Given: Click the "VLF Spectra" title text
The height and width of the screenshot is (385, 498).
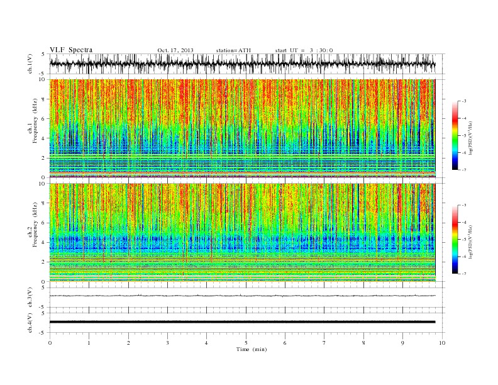Looking at the screenshot, I should click(71, 50).
